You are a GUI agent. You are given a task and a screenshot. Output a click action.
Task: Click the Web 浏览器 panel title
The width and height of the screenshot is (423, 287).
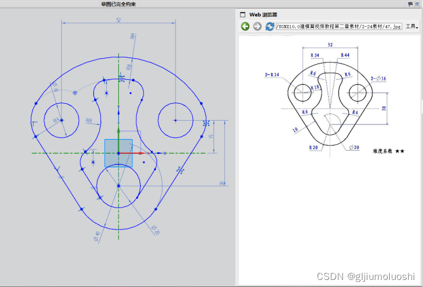(x=263, y=15)
